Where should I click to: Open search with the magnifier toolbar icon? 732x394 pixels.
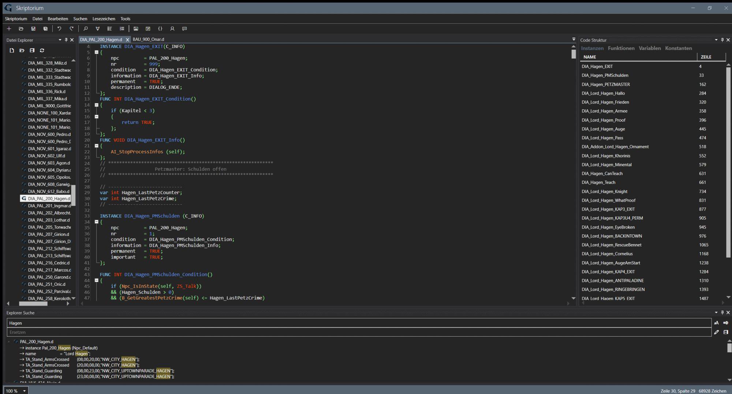pyautogui.click(x=86, y=29)
